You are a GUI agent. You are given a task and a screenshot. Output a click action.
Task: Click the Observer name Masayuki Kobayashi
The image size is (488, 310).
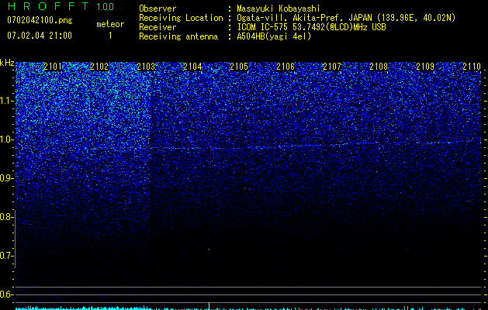(x=279, y=9)
